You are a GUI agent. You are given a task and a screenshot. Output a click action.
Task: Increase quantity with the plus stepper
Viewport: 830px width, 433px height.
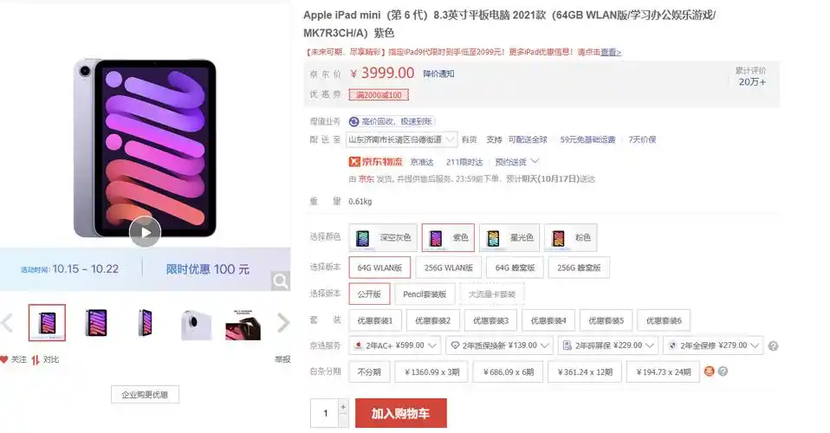(x=343, y=406)
